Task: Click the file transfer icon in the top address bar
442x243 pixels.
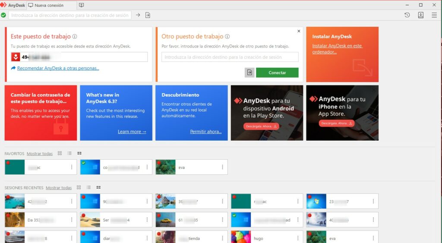Action: click(148, 15)
